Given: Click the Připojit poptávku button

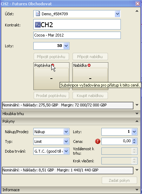Looking at the screenshot, I should click(51, 57).
